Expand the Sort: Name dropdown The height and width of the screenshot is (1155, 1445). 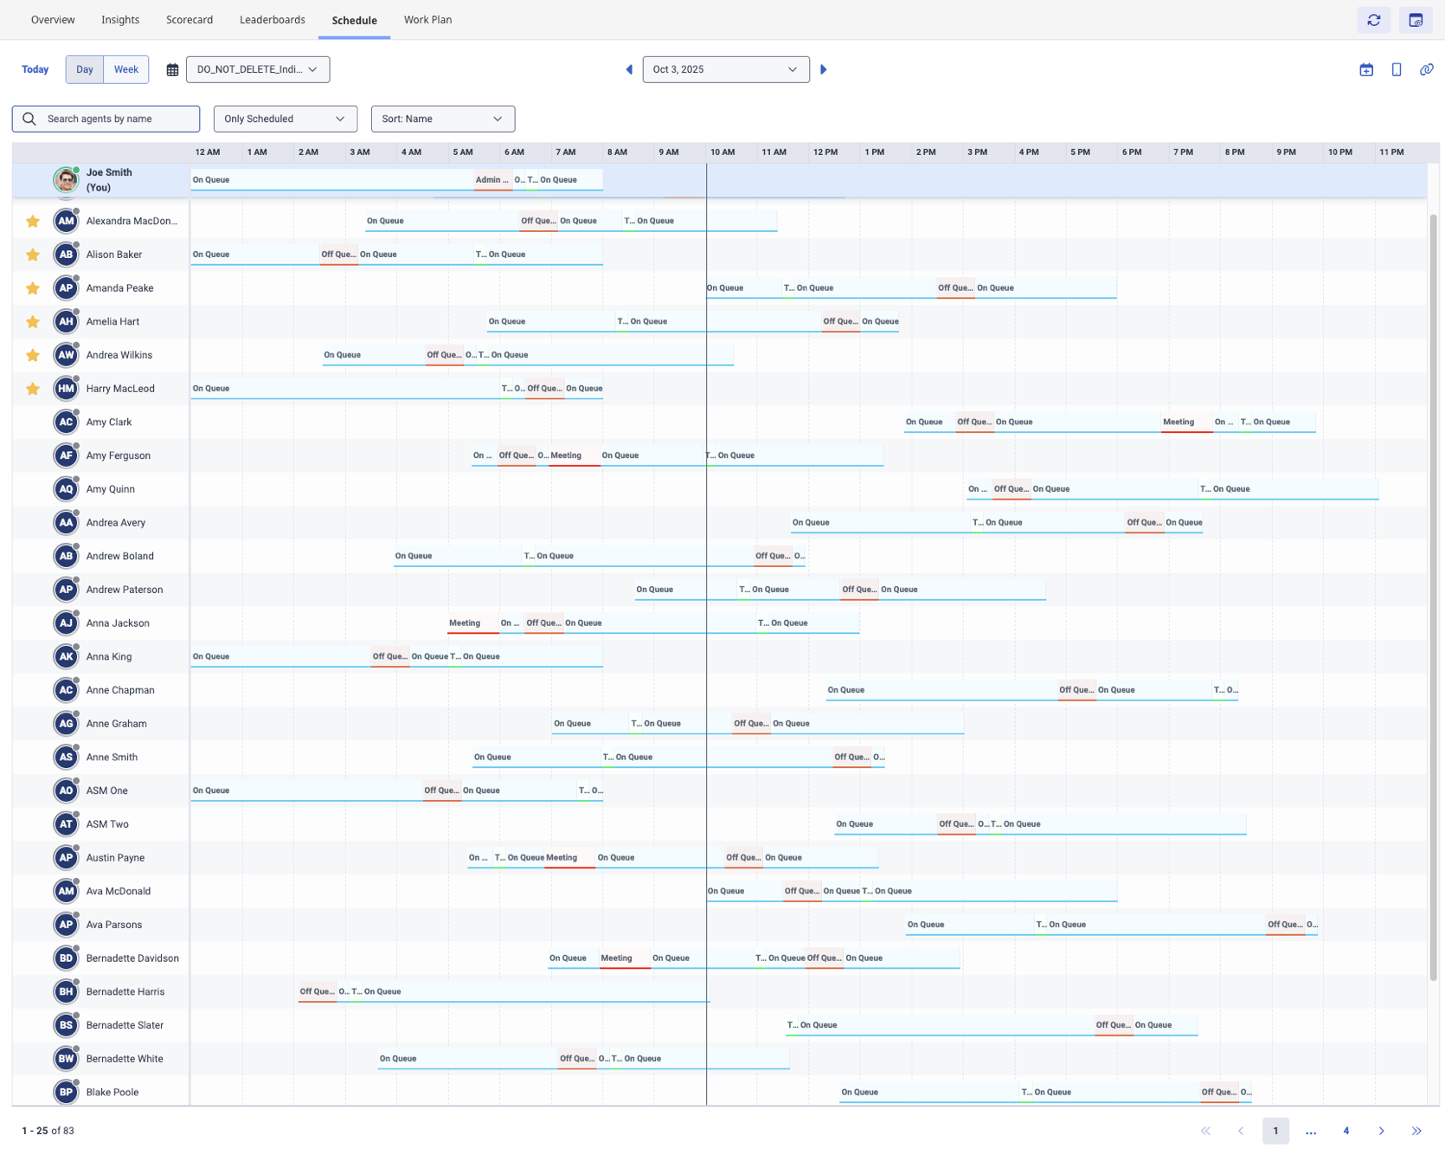pyautogui.click(x=442, y=119)
